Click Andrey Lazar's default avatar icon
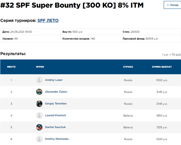181x145 pixels. 39,80
